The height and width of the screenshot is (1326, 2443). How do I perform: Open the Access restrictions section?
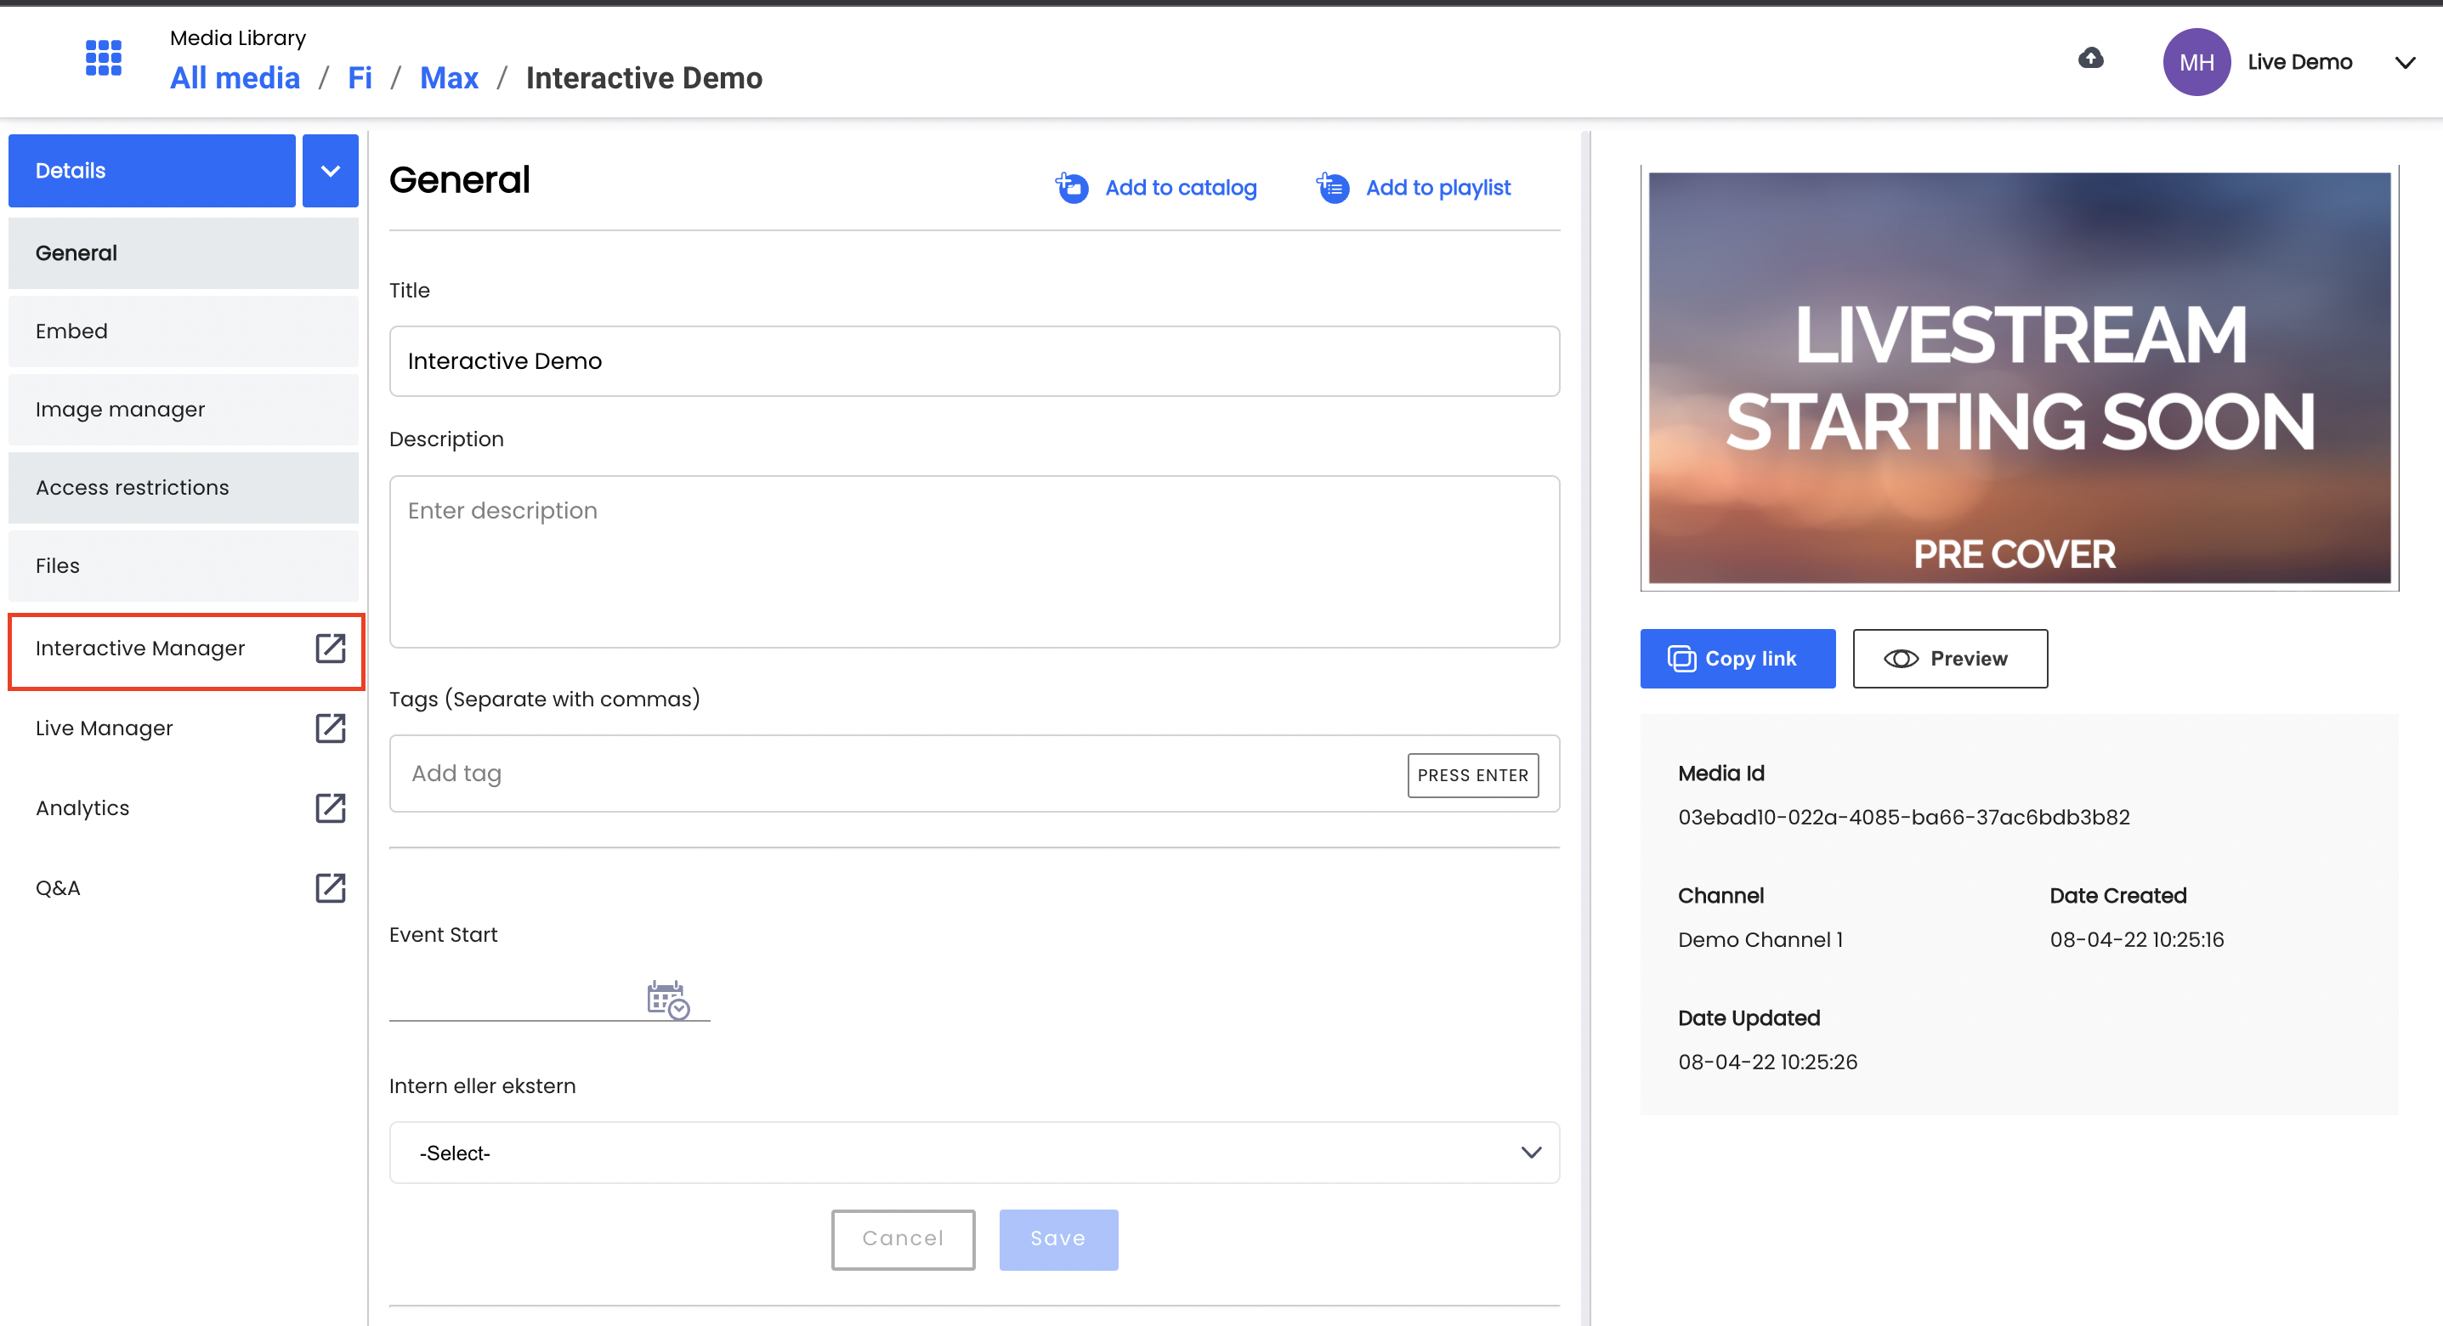tap(183, 488)
